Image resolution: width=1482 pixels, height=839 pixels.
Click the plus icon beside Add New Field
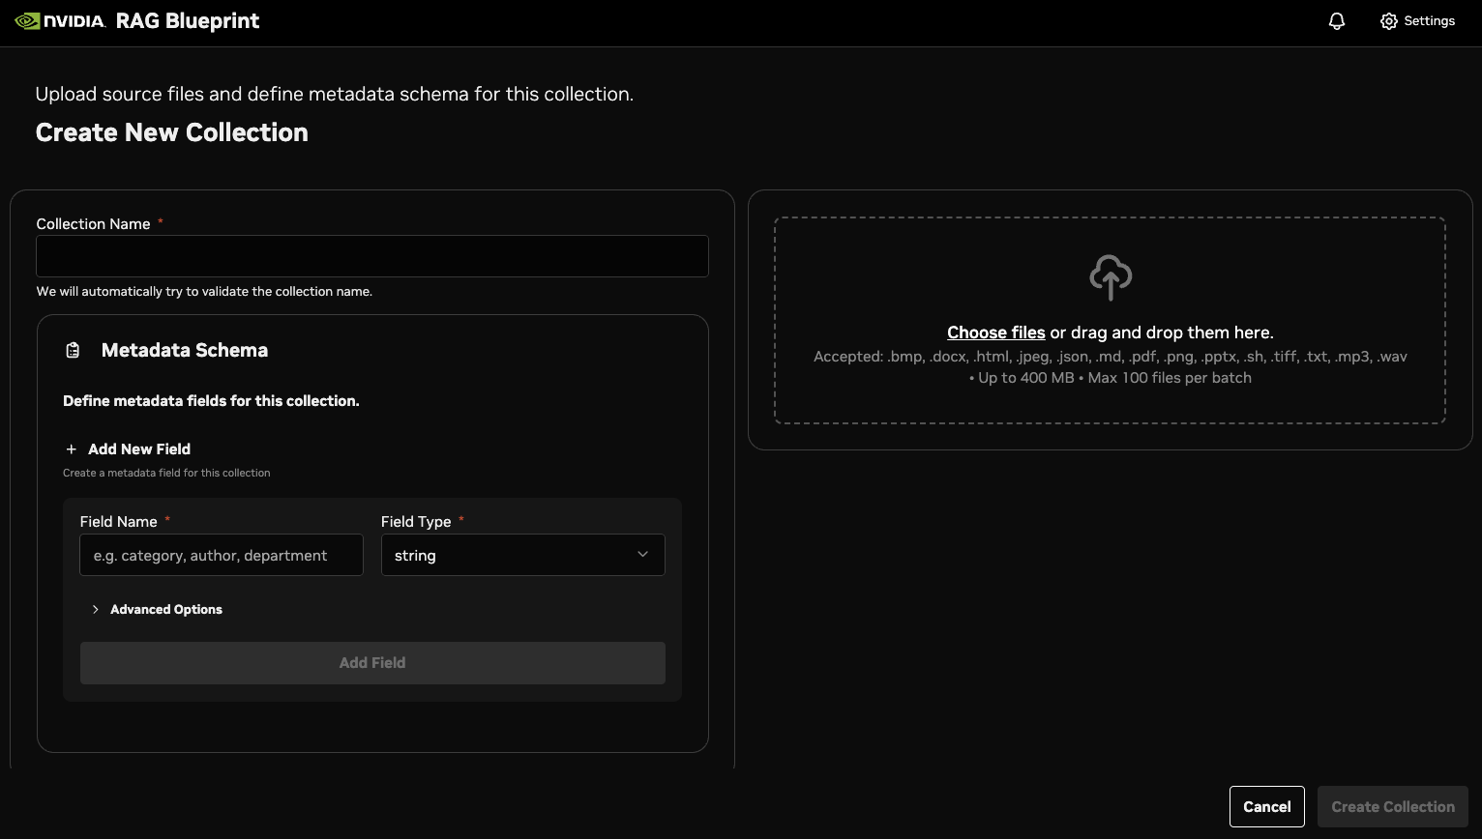coord(71,449)
